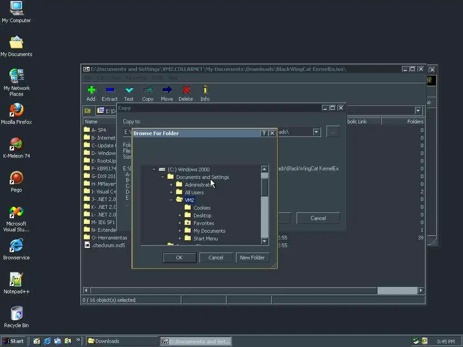Click the 7-Zip taskbar button
Viewport: 463px width, 347px height.
pyautogui.click(x=196, y=342)
